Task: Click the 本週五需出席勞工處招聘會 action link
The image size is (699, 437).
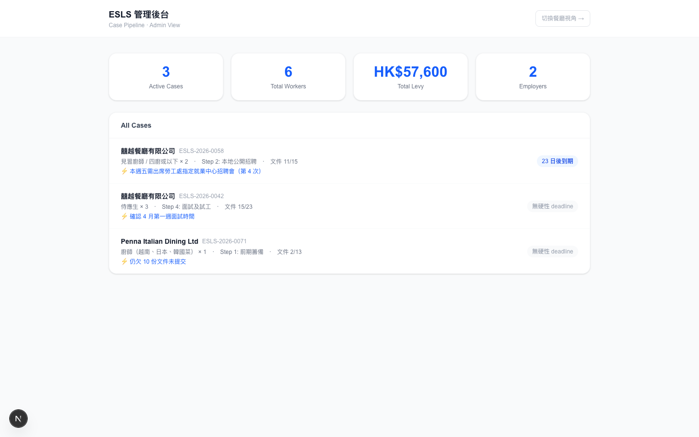Action: coord(197,171)
